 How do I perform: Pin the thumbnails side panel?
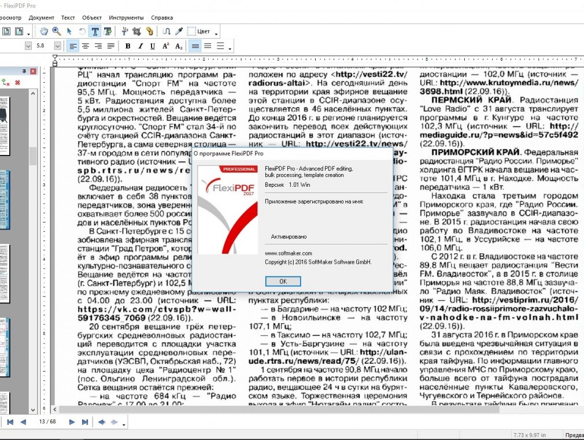point(24,71)
